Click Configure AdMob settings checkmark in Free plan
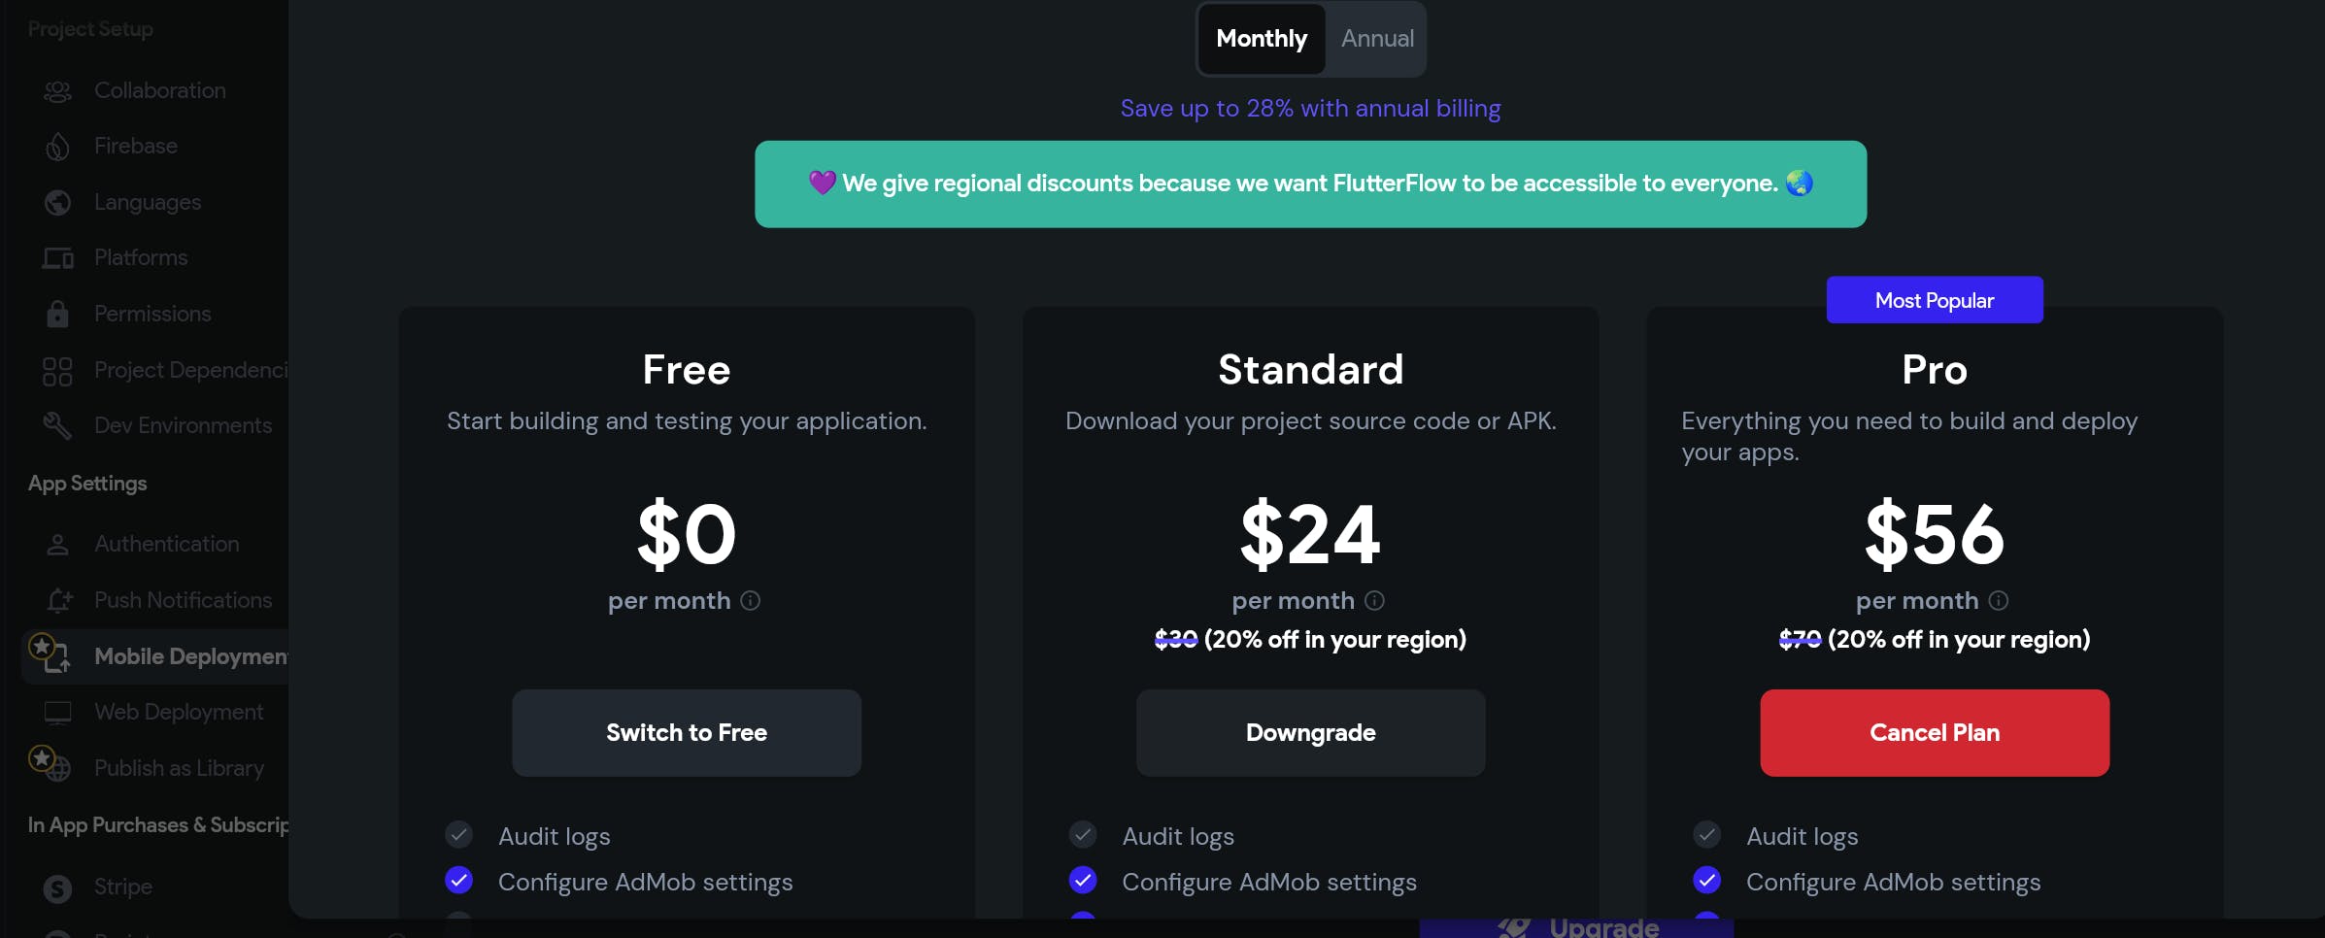This screenshot has width=2325, height=938. [x=459, y=881]
